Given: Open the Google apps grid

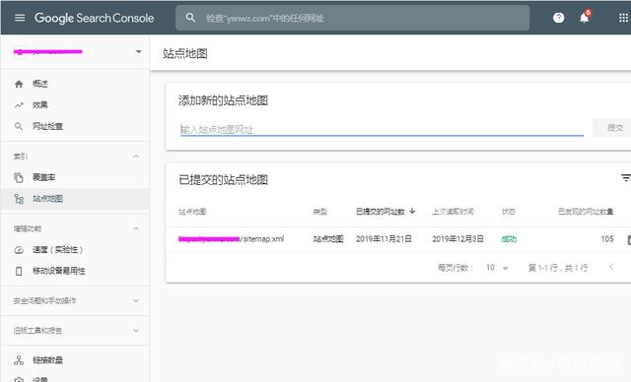Looking at the screenshot, I should (x=623, y=18).
